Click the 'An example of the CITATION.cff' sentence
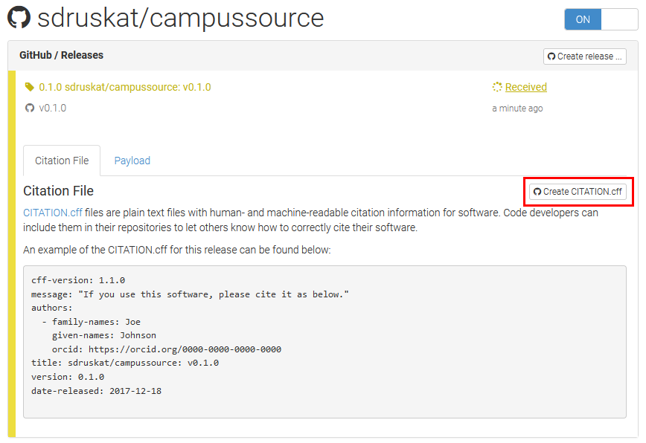 [176, 250]
